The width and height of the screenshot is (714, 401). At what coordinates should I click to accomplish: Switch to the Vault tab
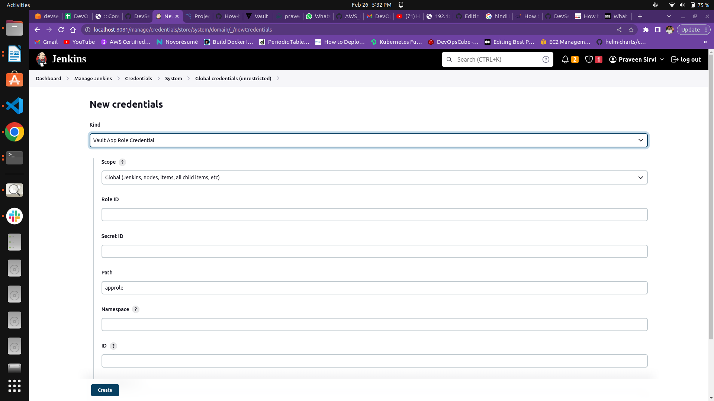coord(258,16)
